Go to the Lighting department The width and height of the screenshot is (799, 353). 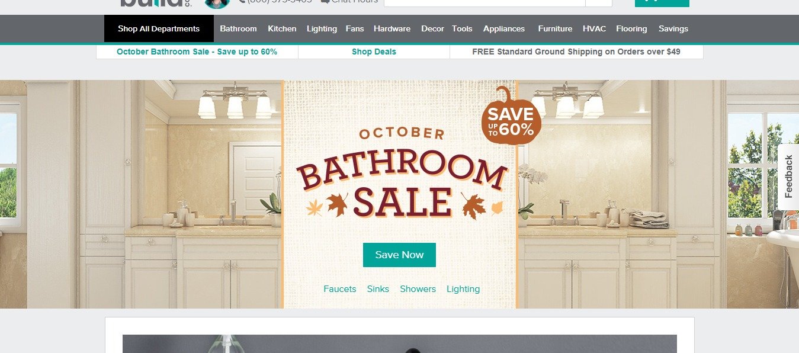(322, 28)
